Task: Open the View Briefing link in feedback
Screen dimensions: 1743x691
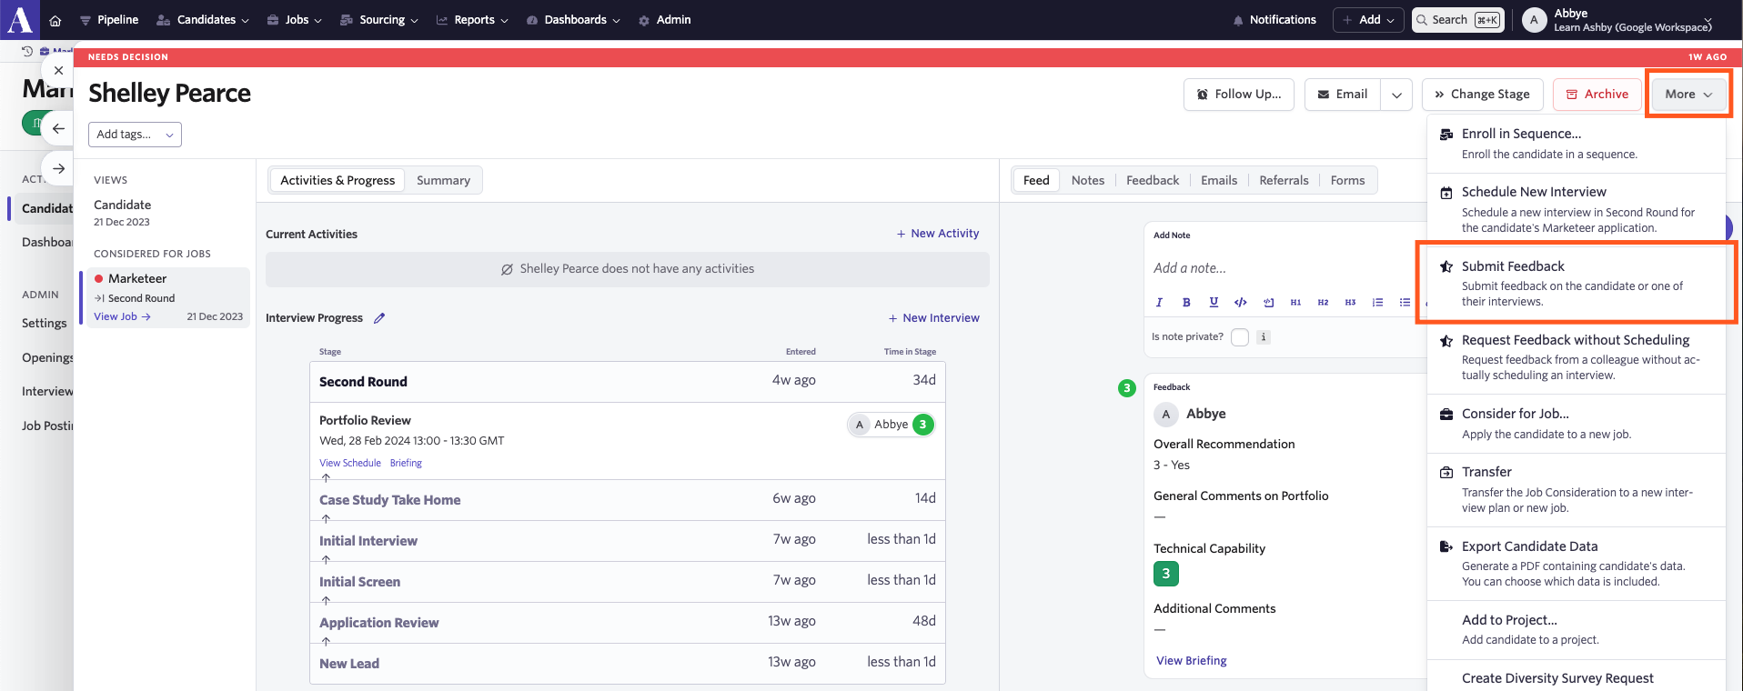Action: [1191, 661]
